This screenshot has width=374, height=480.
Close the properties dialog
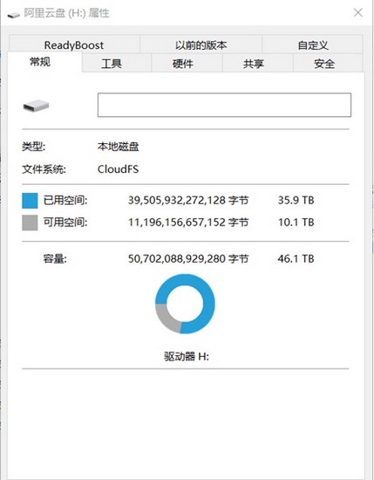pos(358,12)
